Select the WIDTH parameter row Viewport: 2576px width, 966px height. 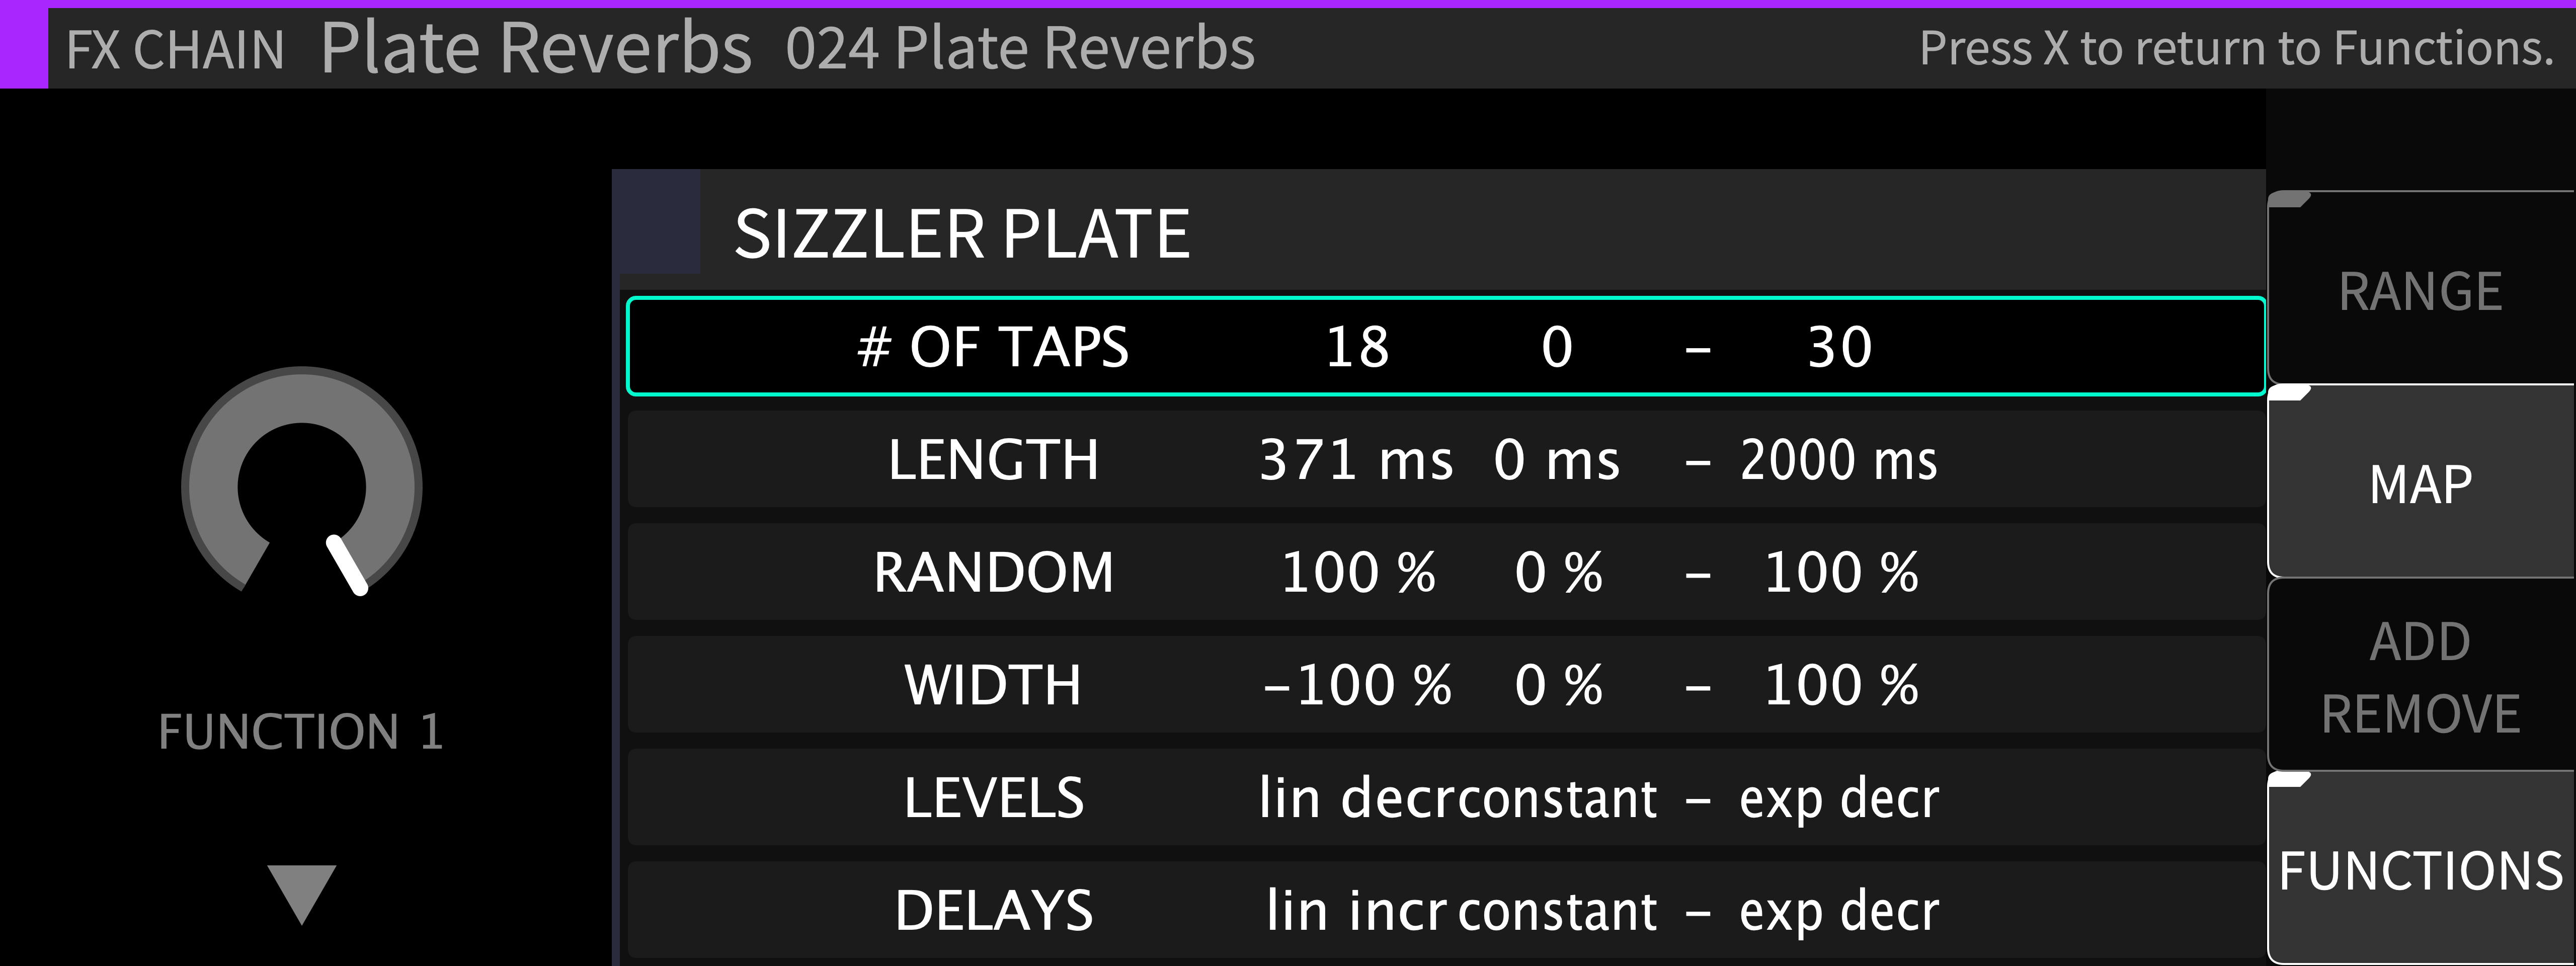1445,685
